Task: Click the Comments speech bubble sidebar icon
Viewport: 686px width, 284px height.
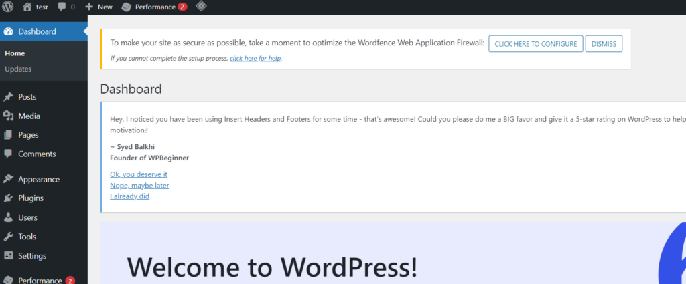Action: click(x=8, y=154)
